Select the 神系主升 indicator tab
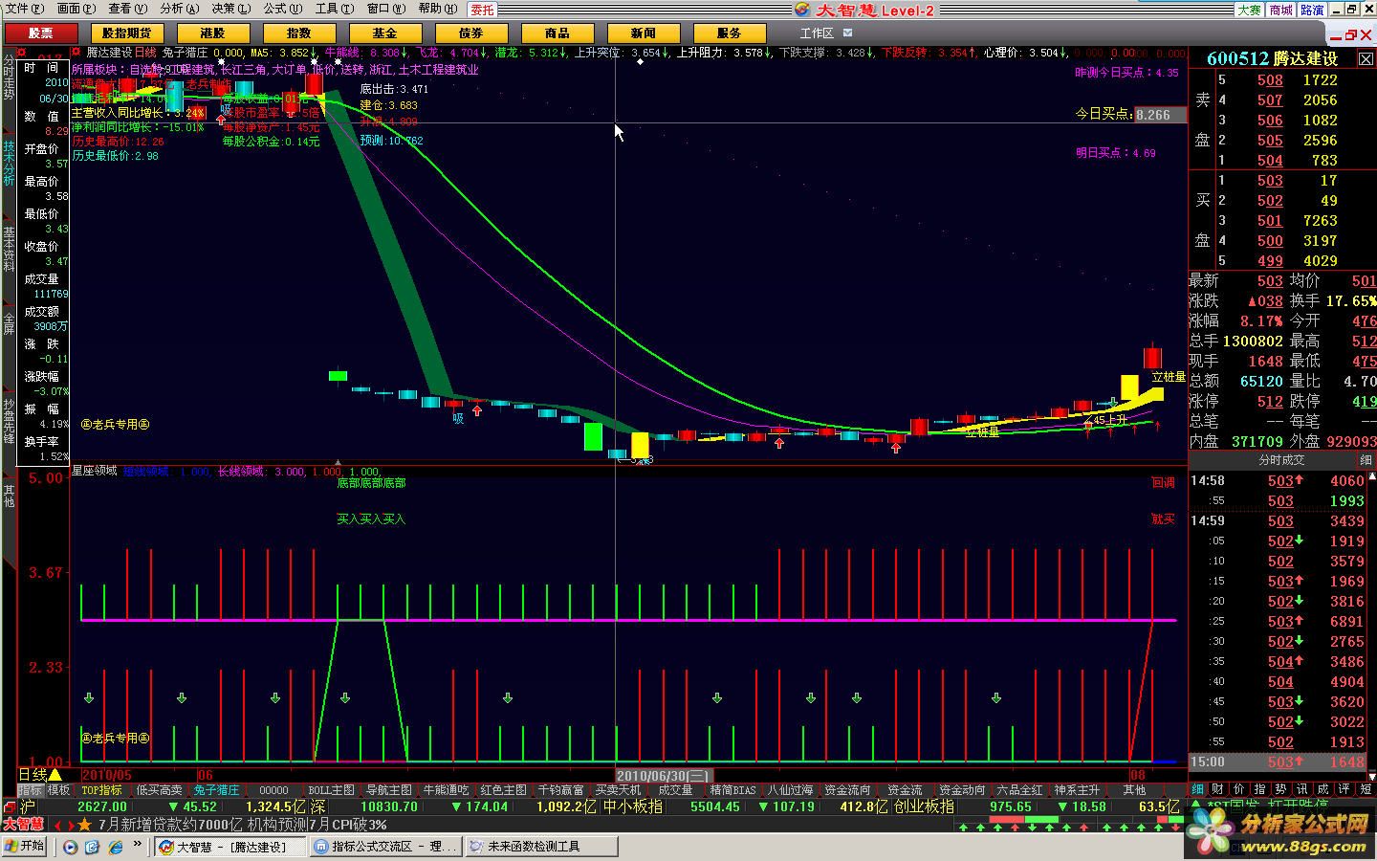Viewport: 1377px width, 861px height. coord(1077,790)
